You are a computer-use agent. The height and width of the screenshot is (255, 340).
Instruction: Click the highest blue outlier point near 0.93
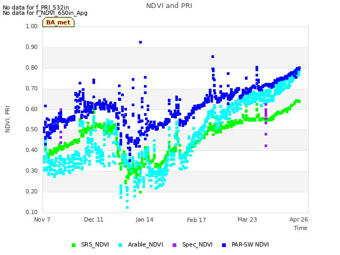140,42
